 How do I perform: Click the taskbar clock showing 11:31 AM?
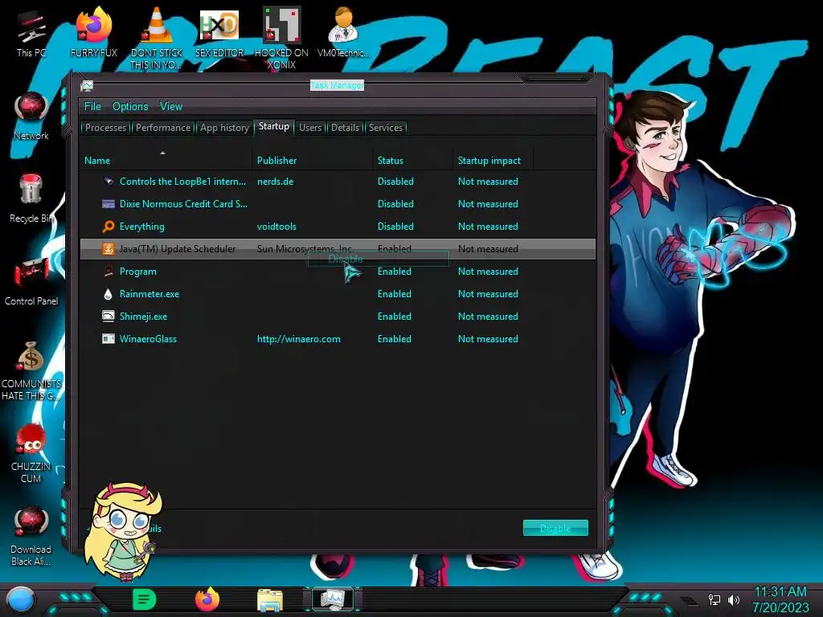[x=780, y=599]
